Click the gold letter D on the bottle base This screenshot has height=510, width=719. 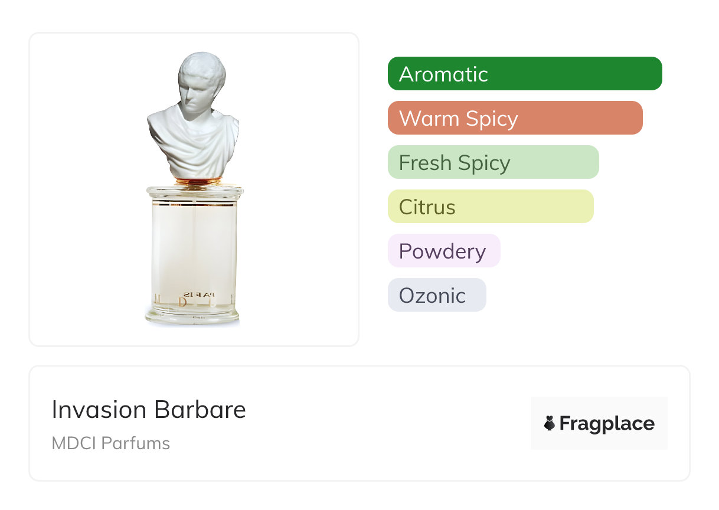coord(182,303)
